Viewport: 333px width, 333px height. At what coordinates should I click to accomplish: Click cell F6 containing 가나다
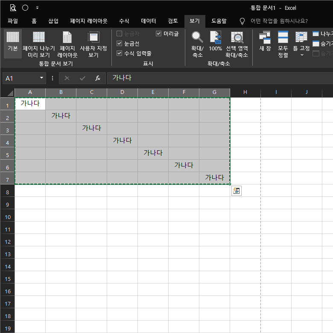tap(184, 166)
